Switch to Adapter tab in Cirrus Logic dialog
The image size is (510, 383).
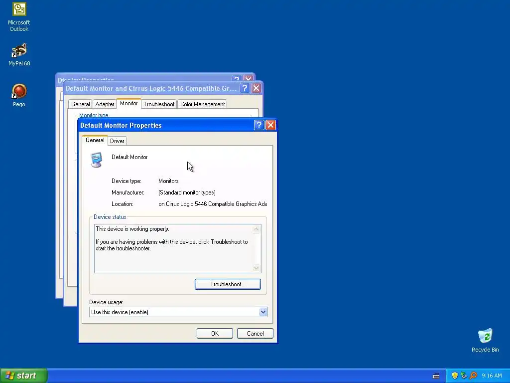coord(105,104)
